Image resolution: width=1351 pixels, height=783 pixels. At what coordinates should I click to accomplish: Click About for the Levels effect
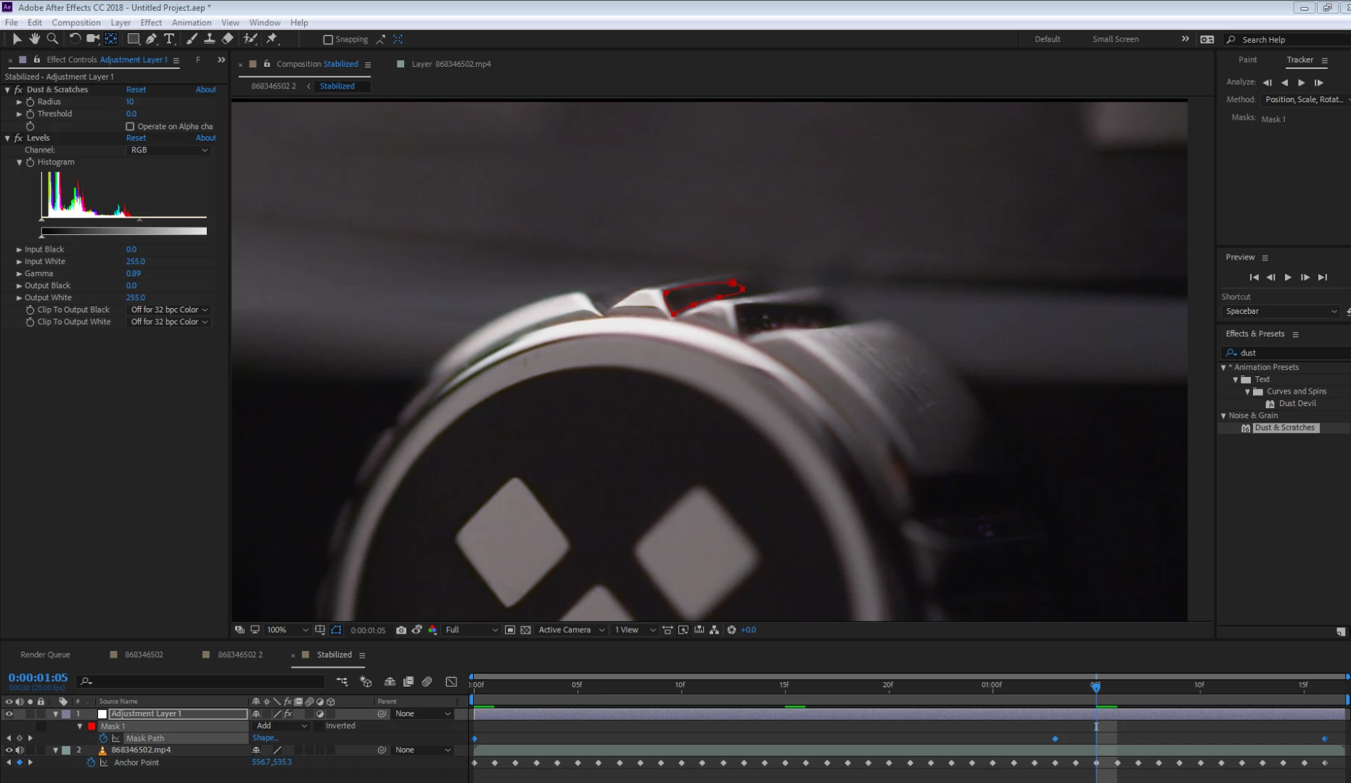coord(205,138)
